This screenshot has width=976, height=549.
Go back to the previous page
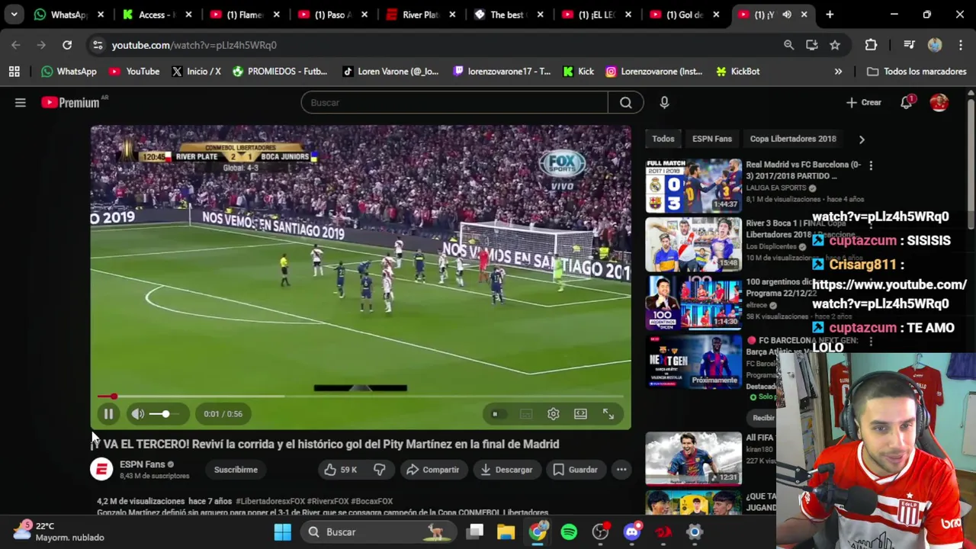[x=16, y=45]
